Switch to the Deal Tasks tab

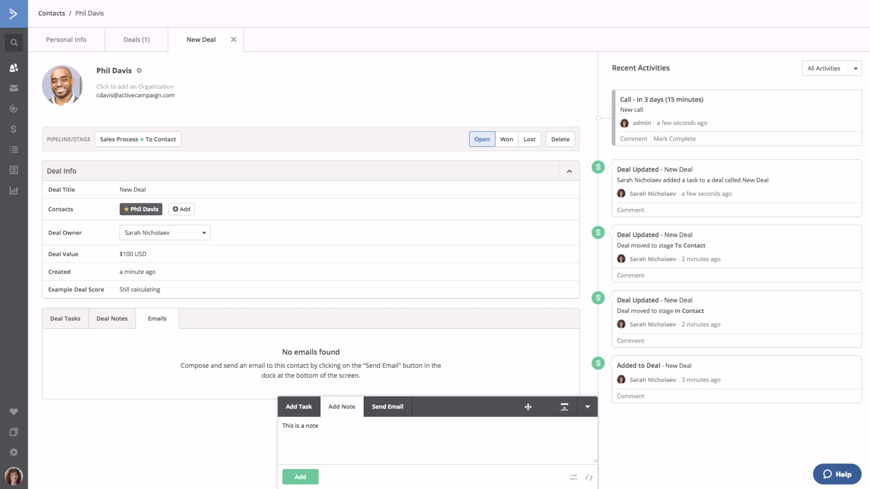click(x=65, y=318)
